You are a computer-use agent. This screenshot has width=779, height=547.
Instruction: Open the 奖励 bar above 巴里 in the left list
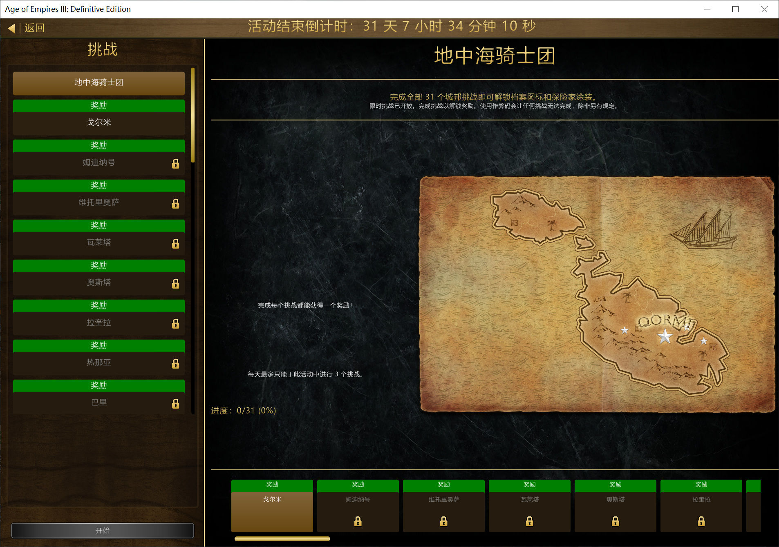[99, 386]
